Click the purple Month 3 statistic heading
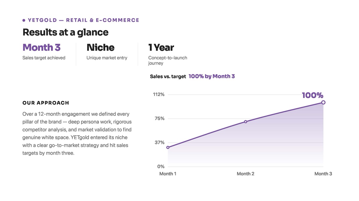Image resolution: width=359 pixels, height=201 pixels. tap(42, 47)
